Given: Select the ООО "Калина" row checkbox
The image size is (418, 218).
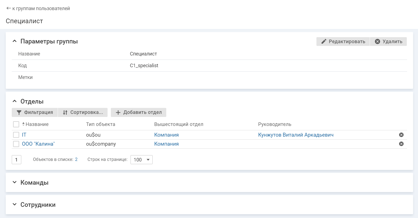Looking at the screenshot, I should coord(16,144).
